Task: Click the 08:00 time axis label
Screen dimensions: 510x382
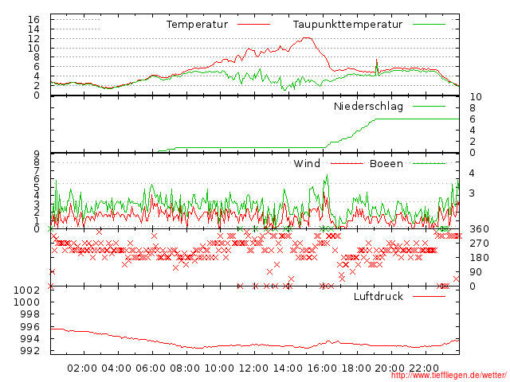Action: 185,368
